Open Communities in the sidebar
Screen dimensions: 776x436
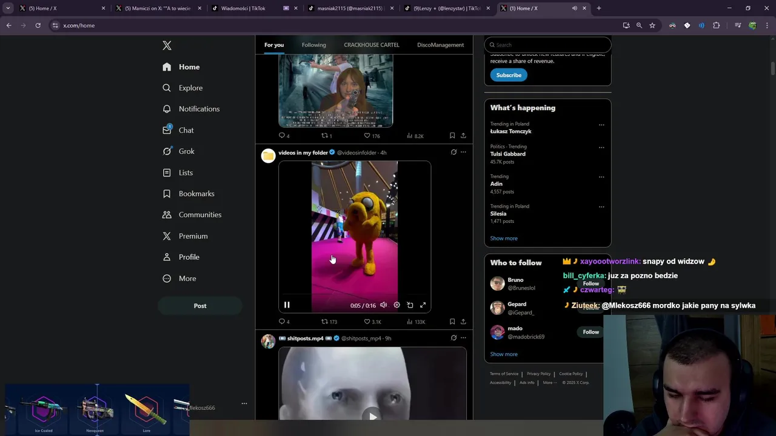192,215
